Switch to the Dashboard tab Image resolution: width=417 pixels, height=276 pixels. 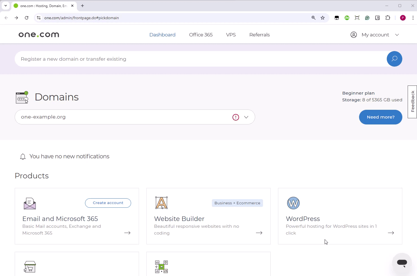[162, 35]
